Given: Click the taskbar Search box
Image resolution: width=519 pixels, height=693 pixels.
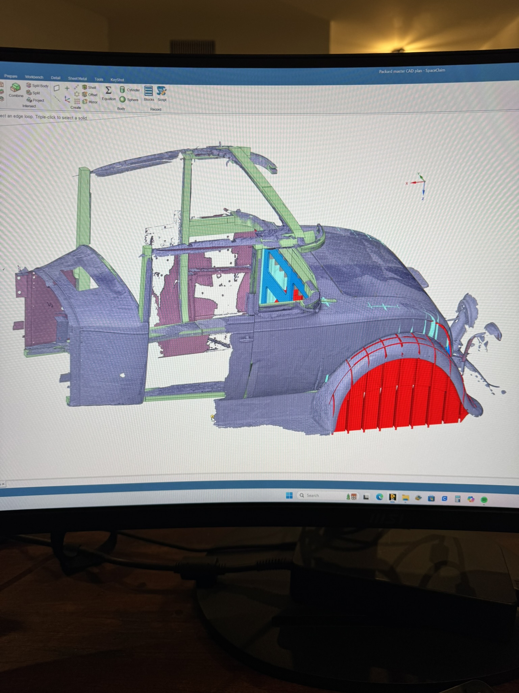Looking at the screenshot, I should (x=328, y=496).
